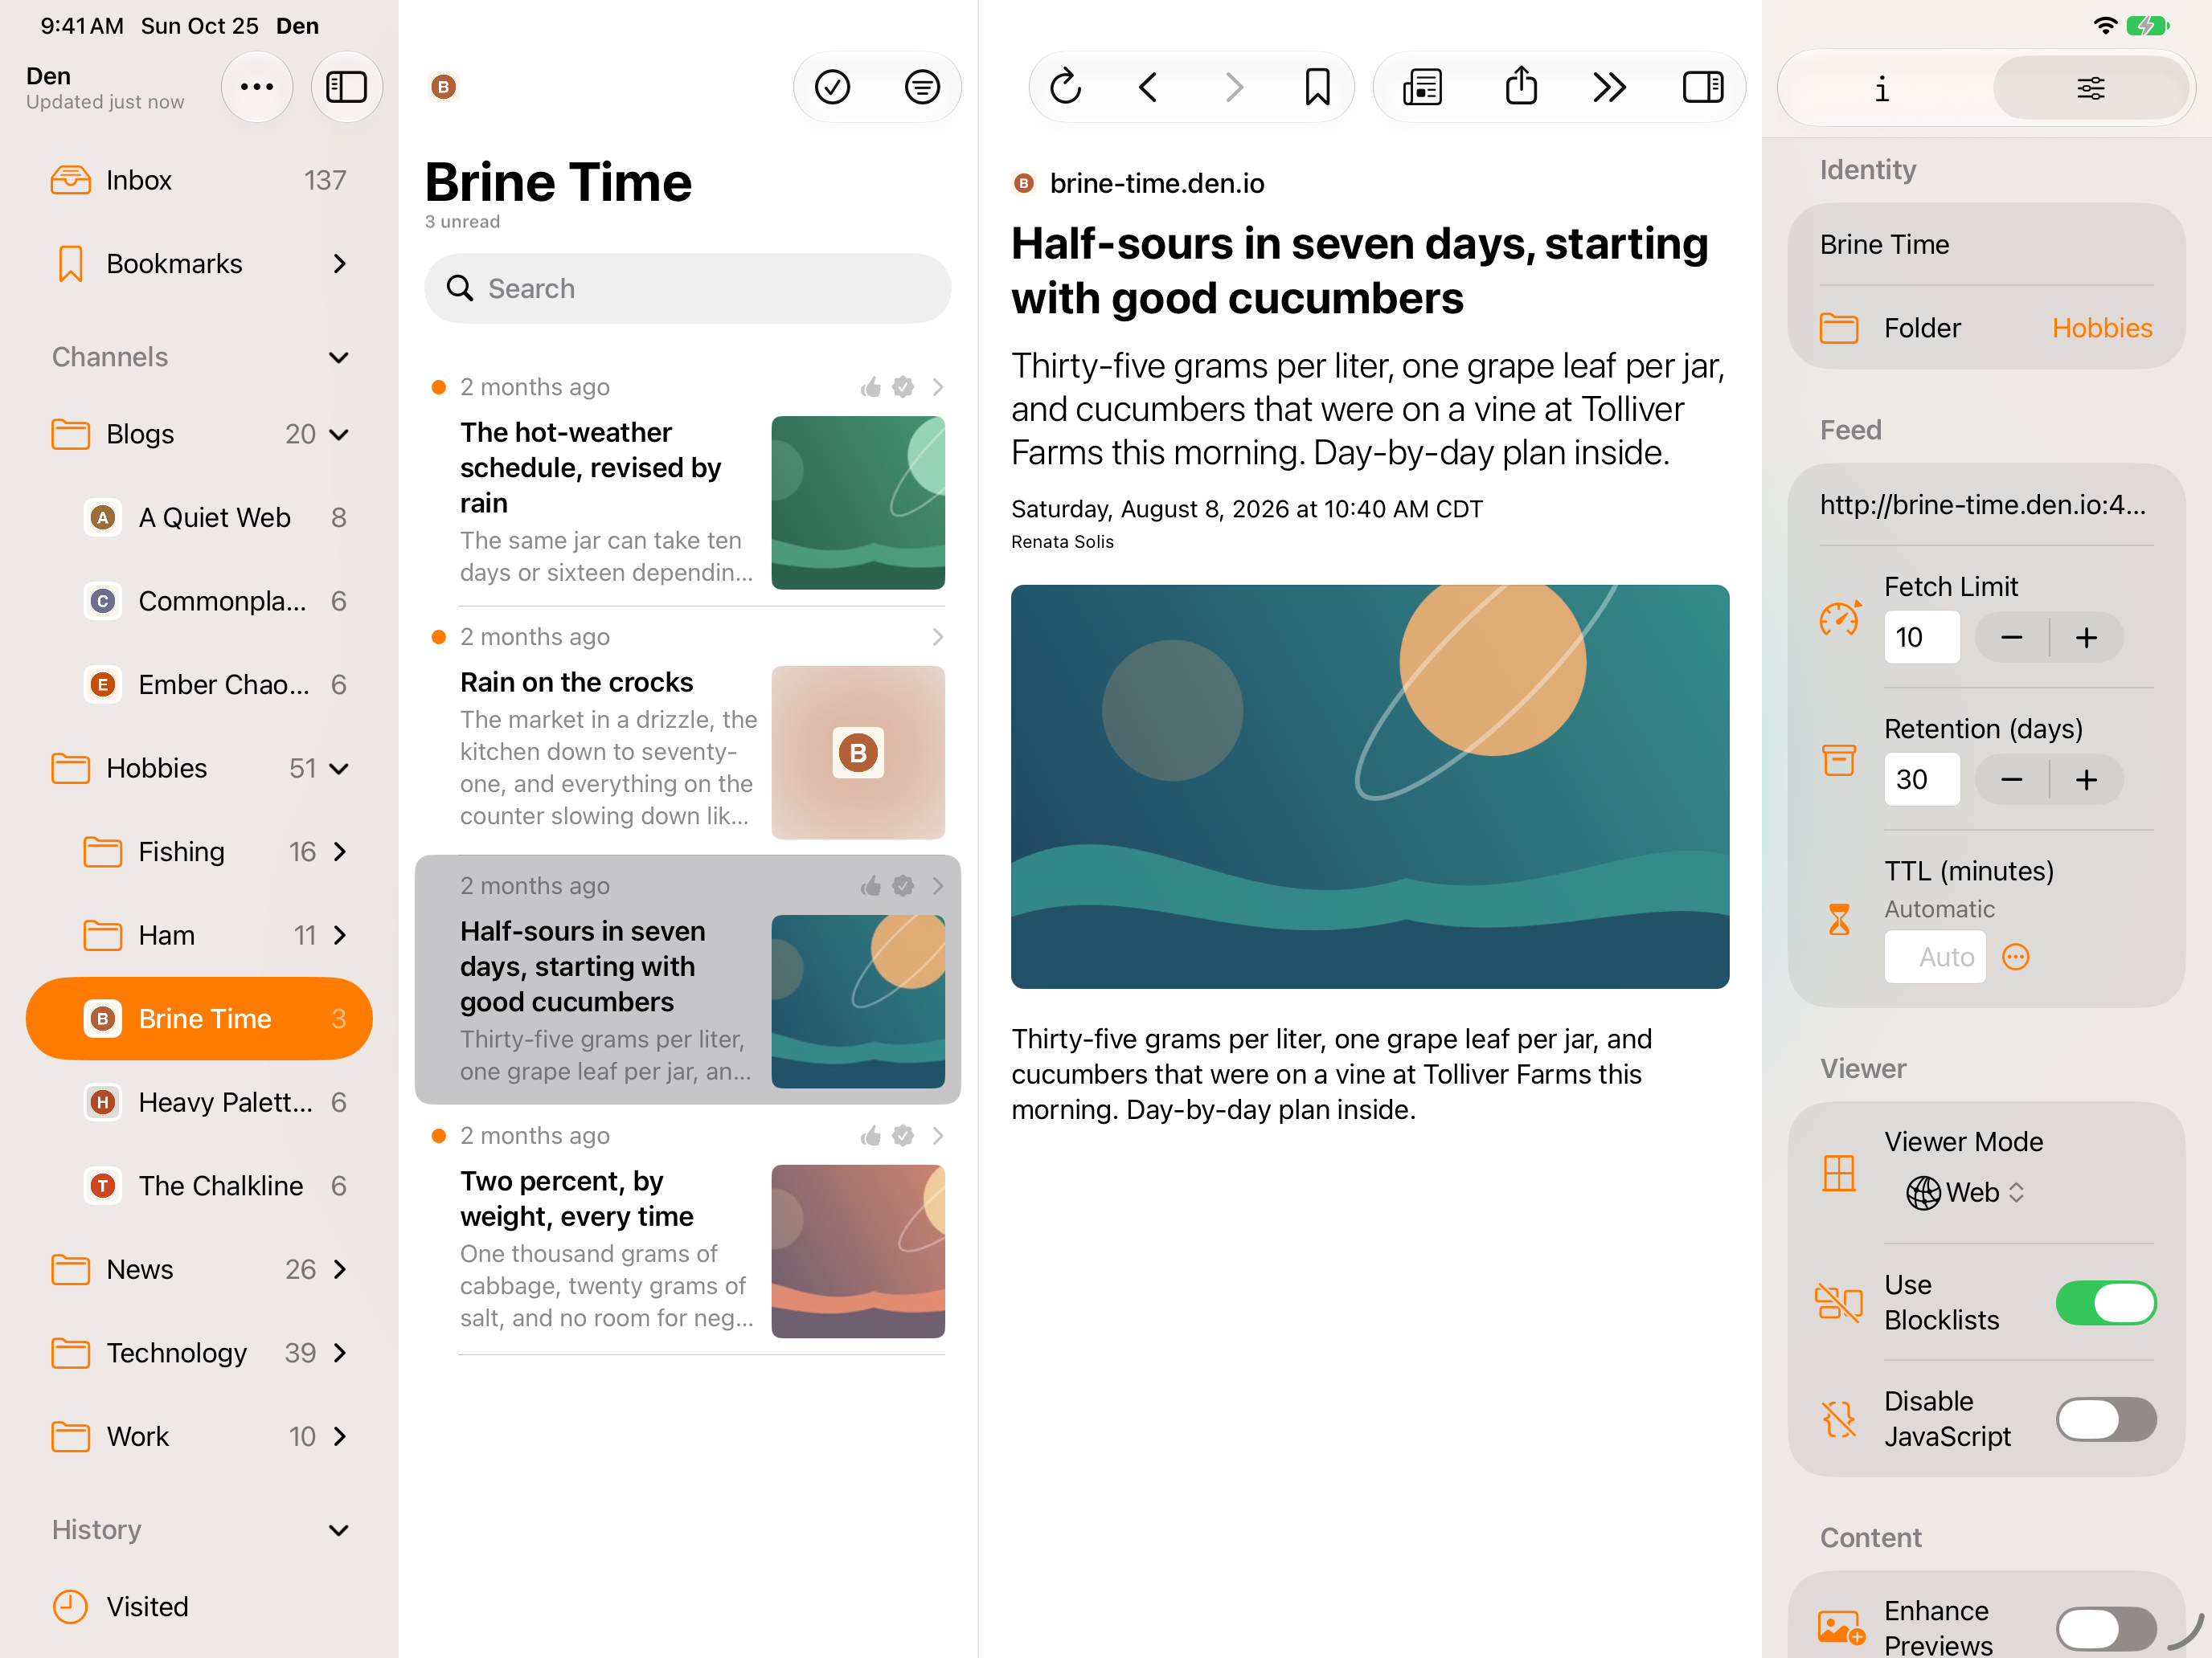
Task: Collapse the Blogs folder
Action: (339, 434)
